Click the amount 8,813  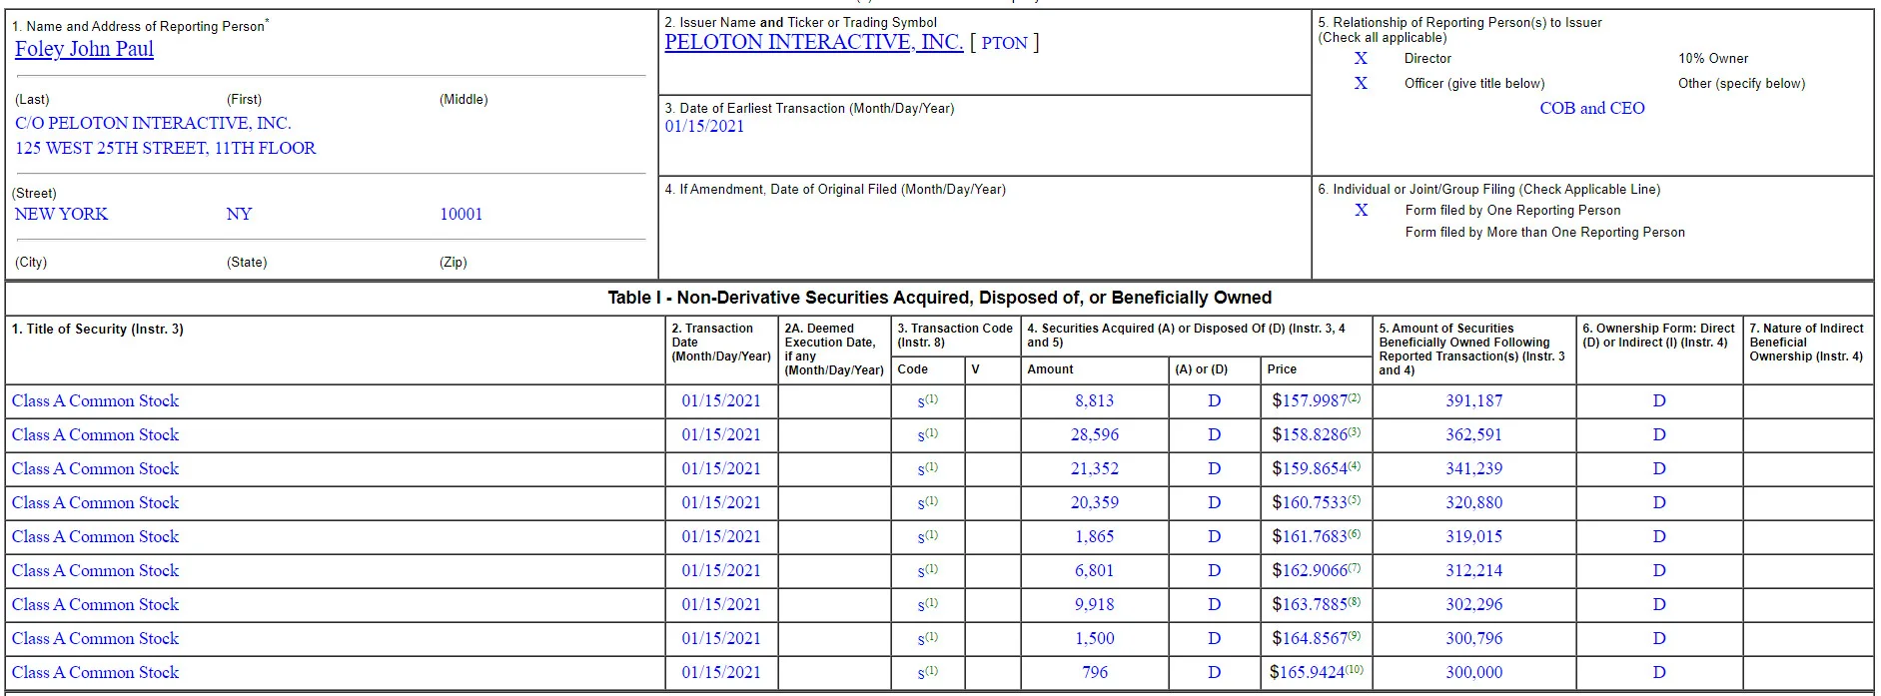coord(1094,400)
